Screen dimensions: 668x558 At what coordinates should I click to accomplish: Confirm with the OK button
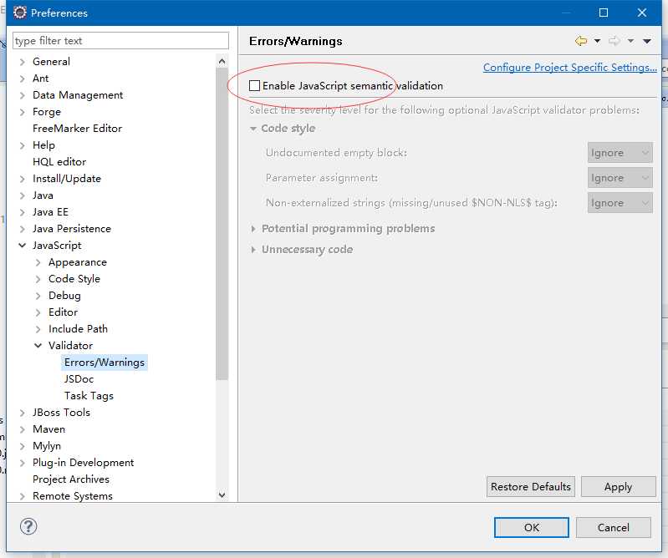click(x=531, y=527)
